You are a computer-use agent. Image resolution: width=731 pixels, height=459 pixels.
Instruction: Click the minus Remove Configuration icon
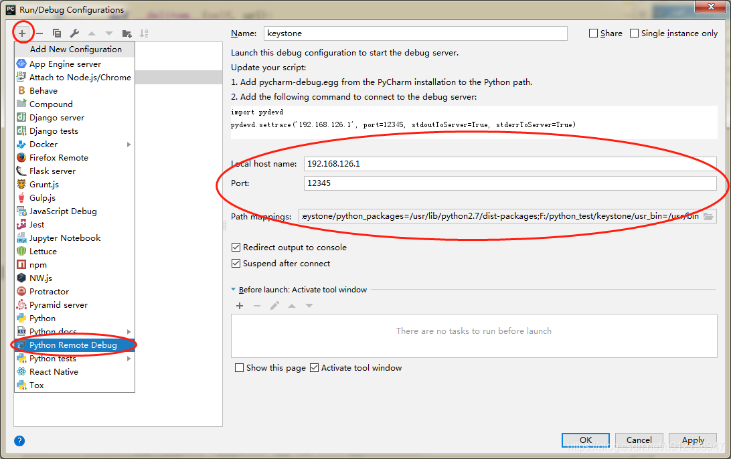[39, 33]
